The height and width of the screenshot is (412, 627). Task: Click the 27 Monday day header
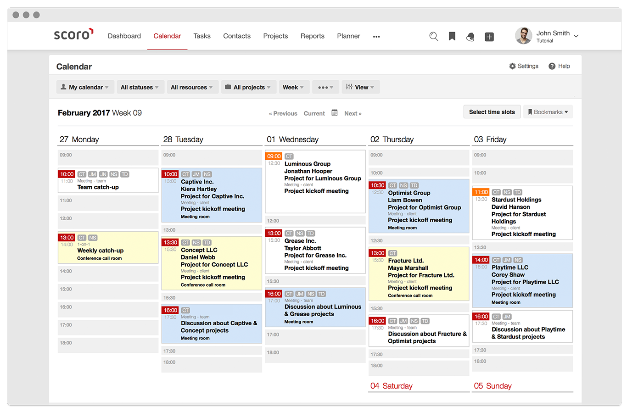click(79, 139)
